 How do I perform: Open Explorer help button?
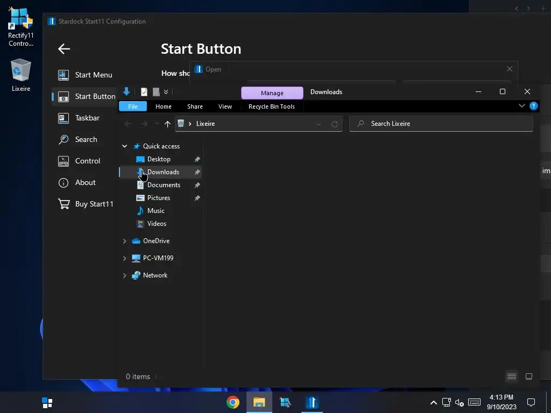(533, 106)
